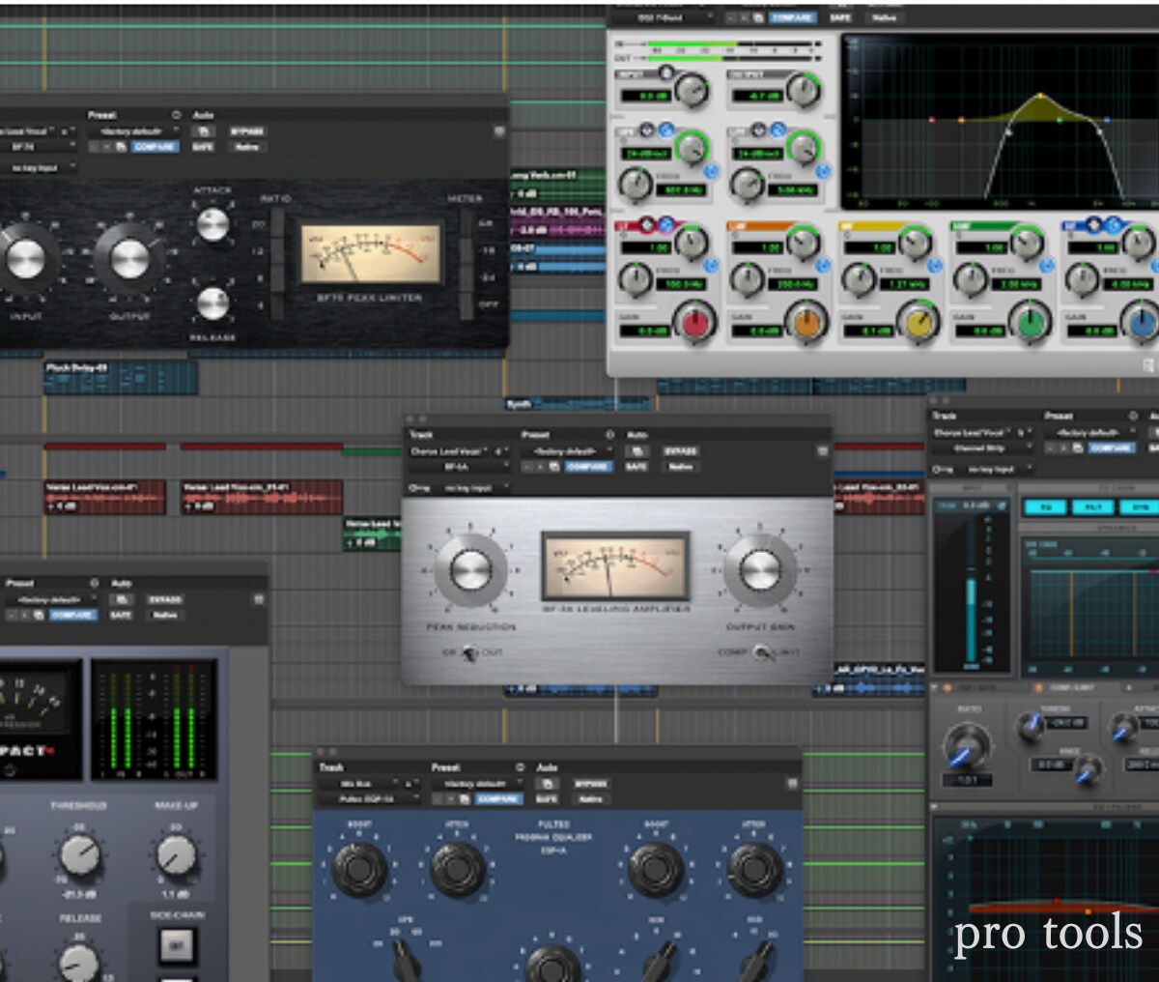
Task: Click the settings select icon beside BF76 COMPARE
Action: click(121, 147)
